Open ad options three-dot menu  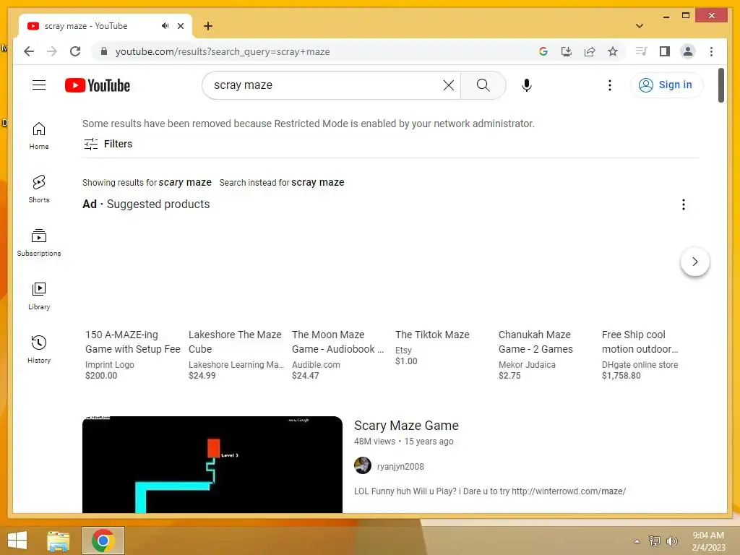coord(684,205)
